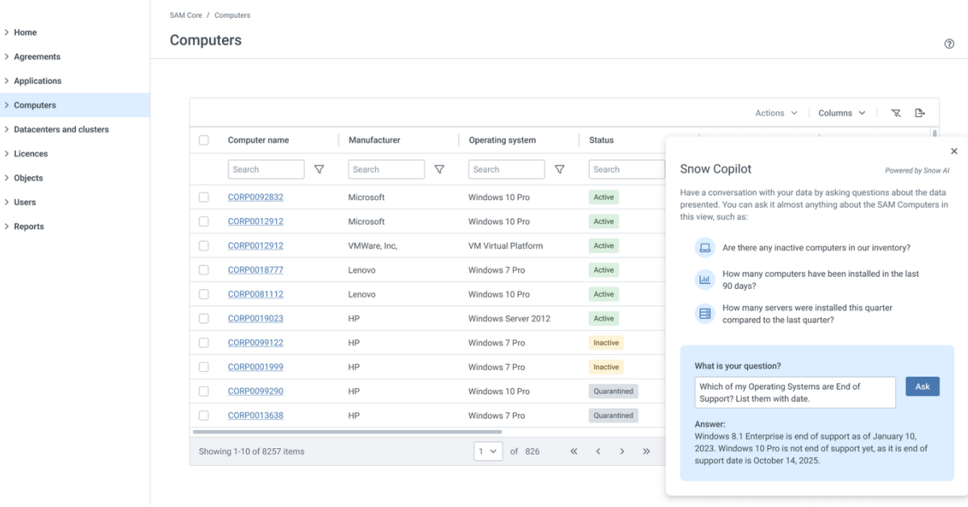Open the page number selector
Screen dimensions: 968x507
(x=488, y=451)
